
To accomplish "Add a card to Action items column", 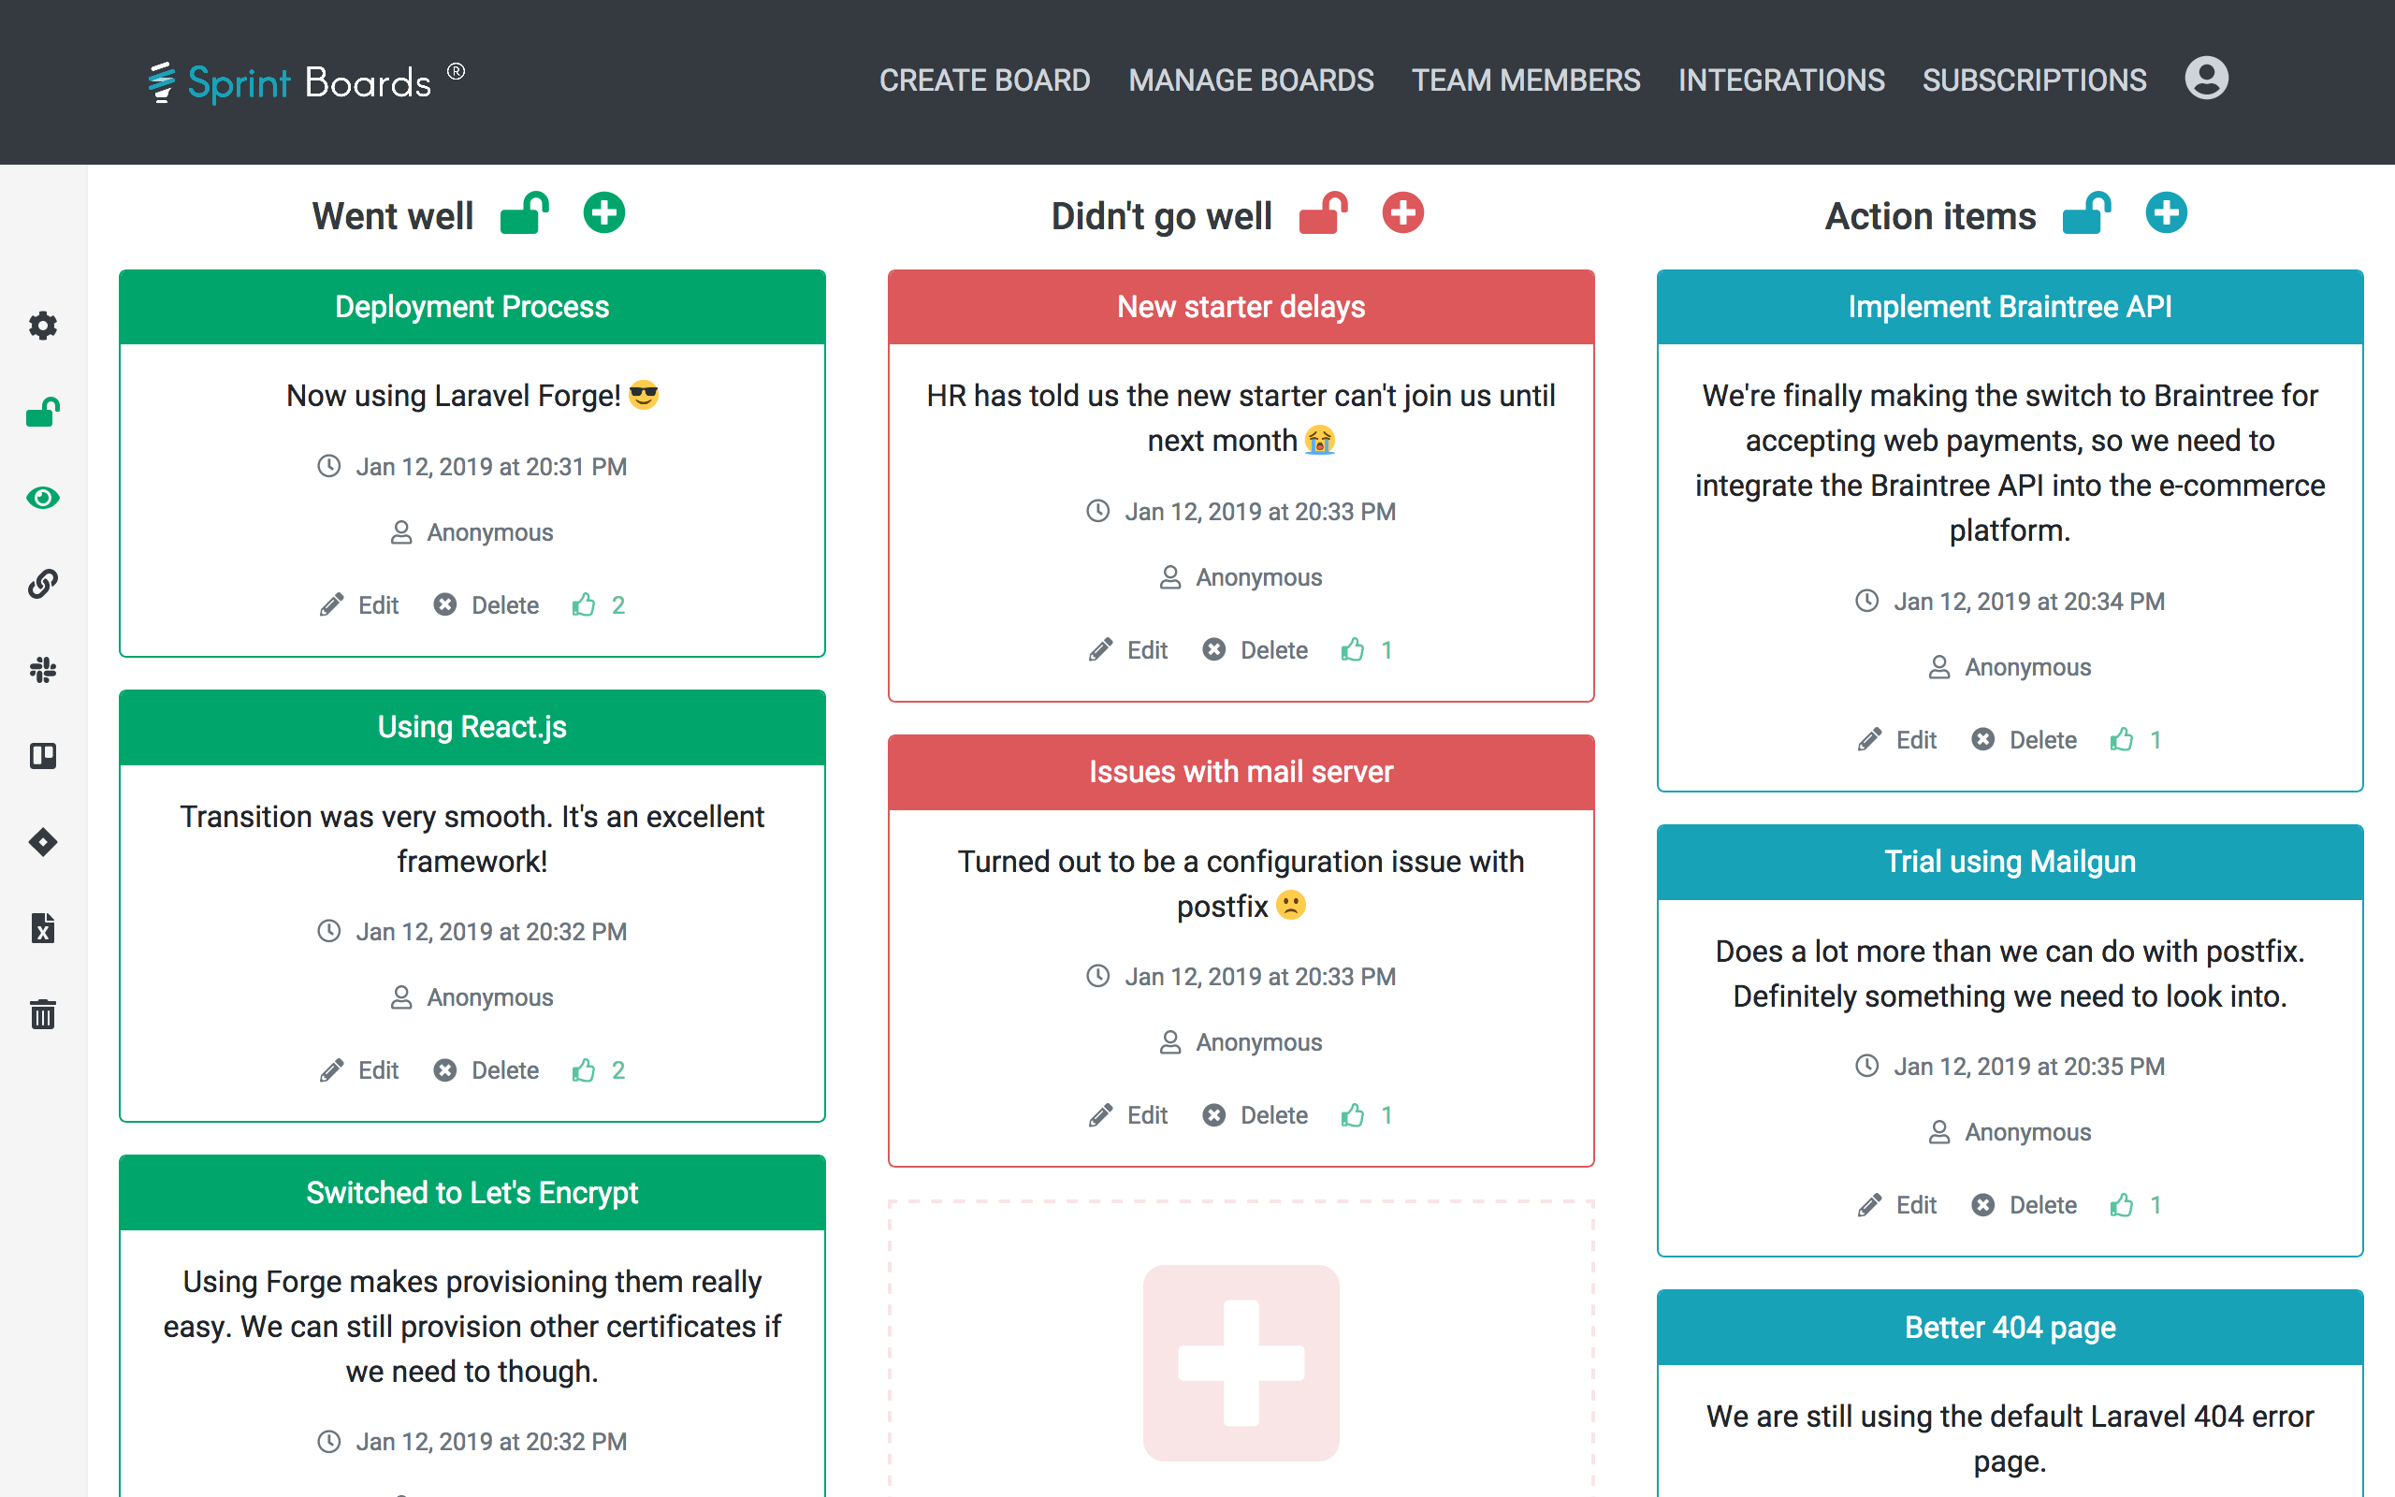I will click(x=2167, y=213).
